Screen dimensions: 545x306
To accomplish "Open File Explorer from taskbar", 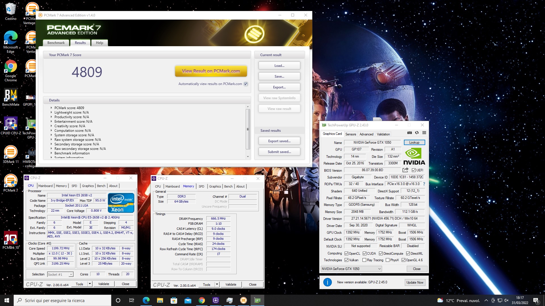I will [x=160, y=300].
